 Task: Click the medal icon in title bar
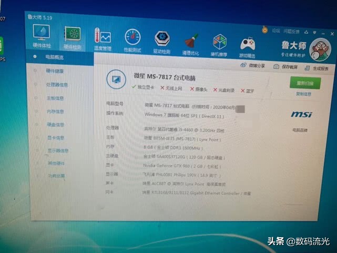tap(265, 29)
